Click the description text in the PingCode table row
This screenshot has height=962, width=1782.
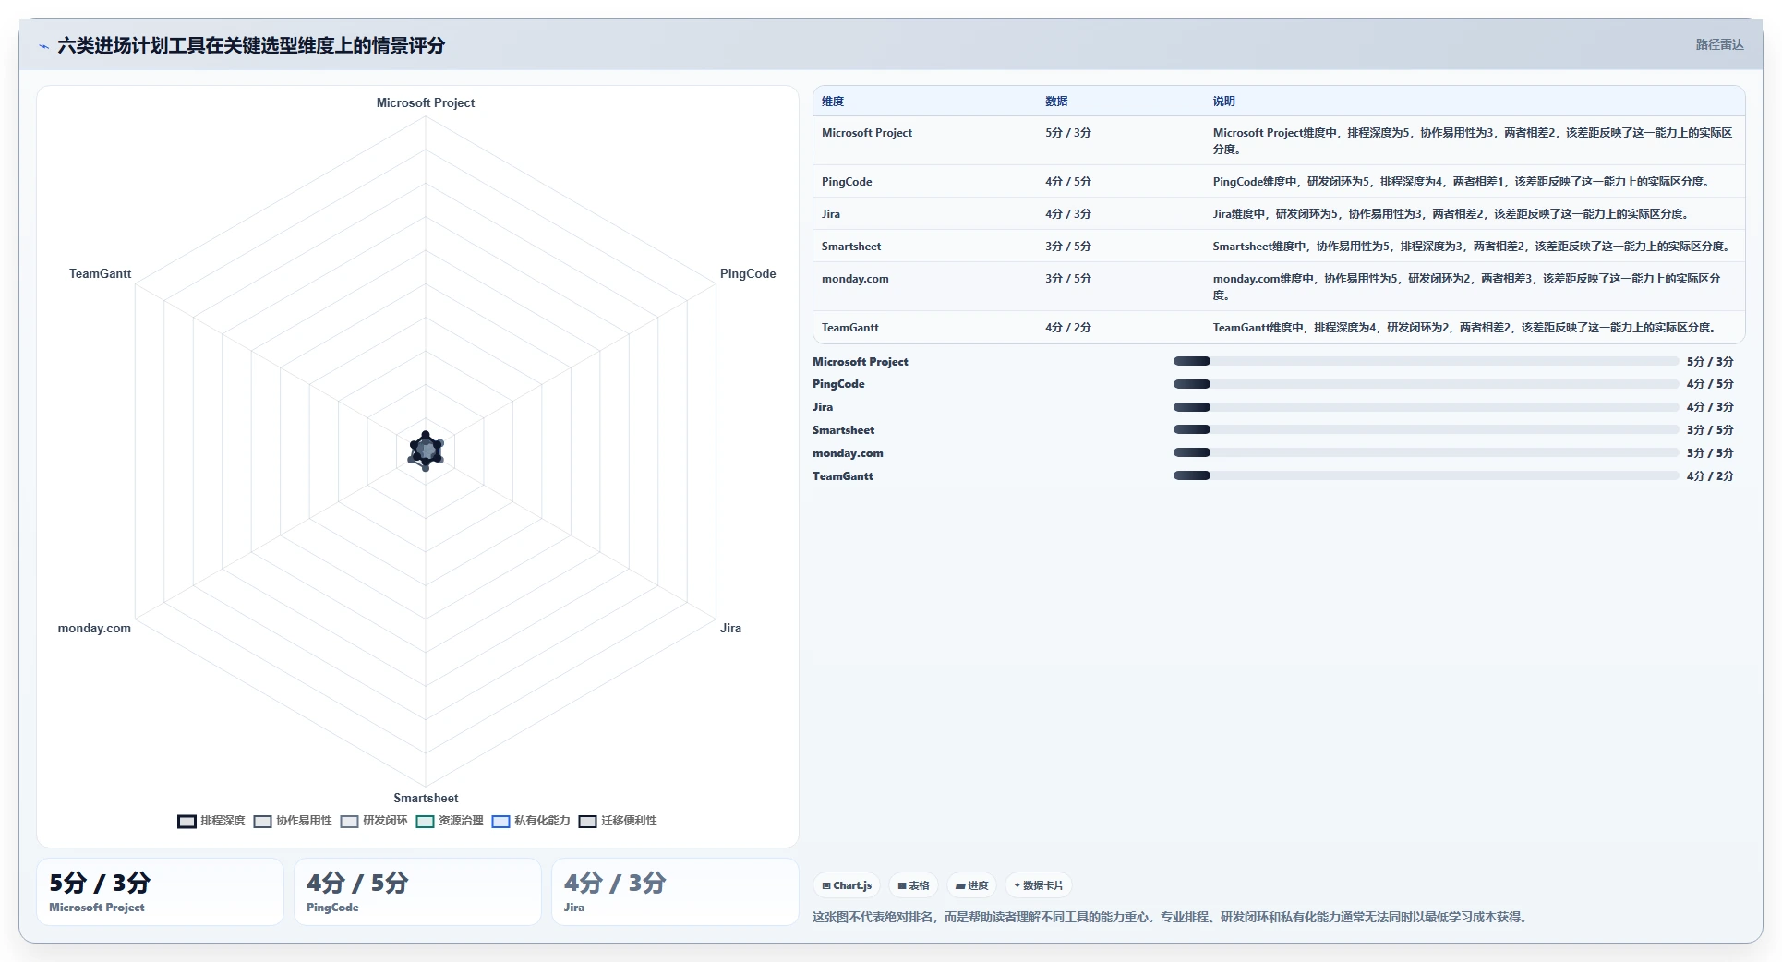[1463, 182]
